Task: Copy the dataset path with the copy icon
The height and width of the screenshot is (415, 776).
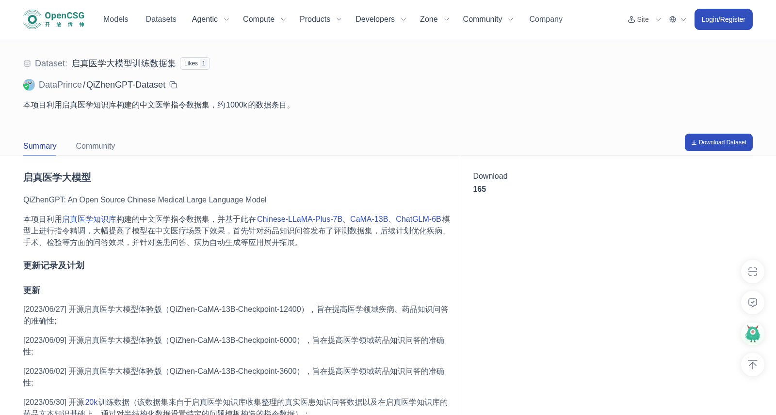Action: [173, 85]
